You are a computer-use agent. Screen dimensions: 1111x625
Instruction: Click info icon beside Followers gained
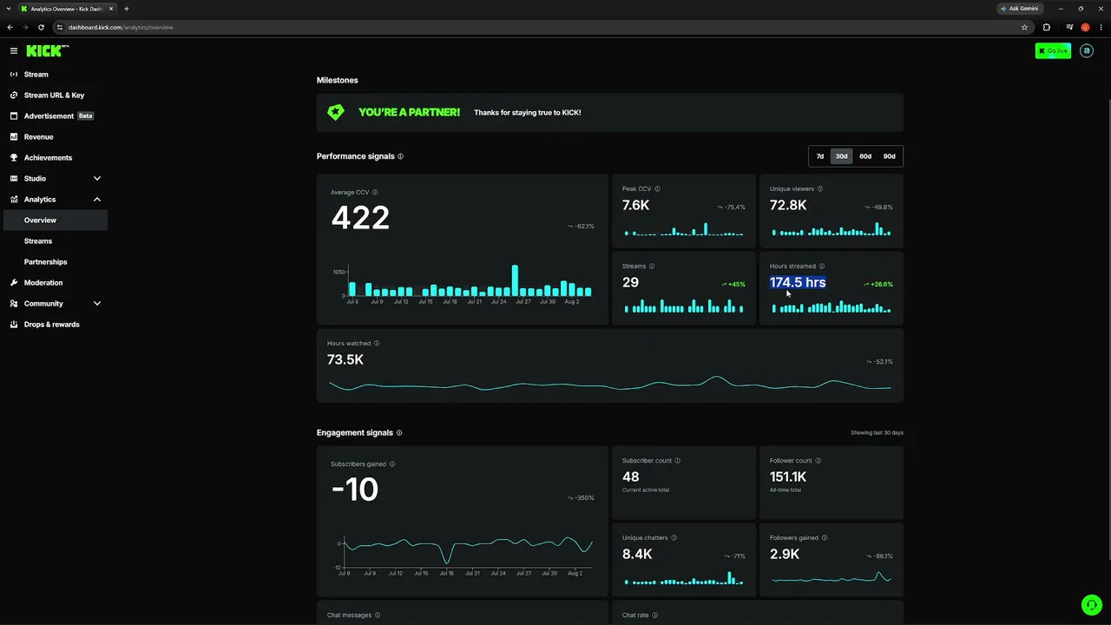tap(825, 538)
